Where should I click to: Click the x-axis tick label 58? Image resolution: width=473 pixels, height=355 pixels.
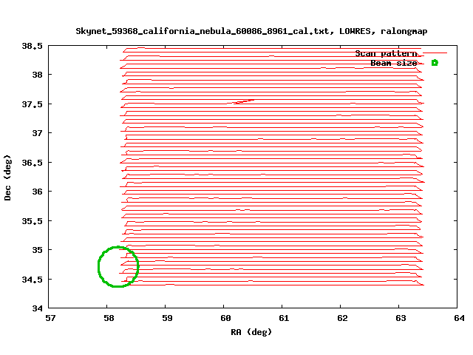pos(109,318)
